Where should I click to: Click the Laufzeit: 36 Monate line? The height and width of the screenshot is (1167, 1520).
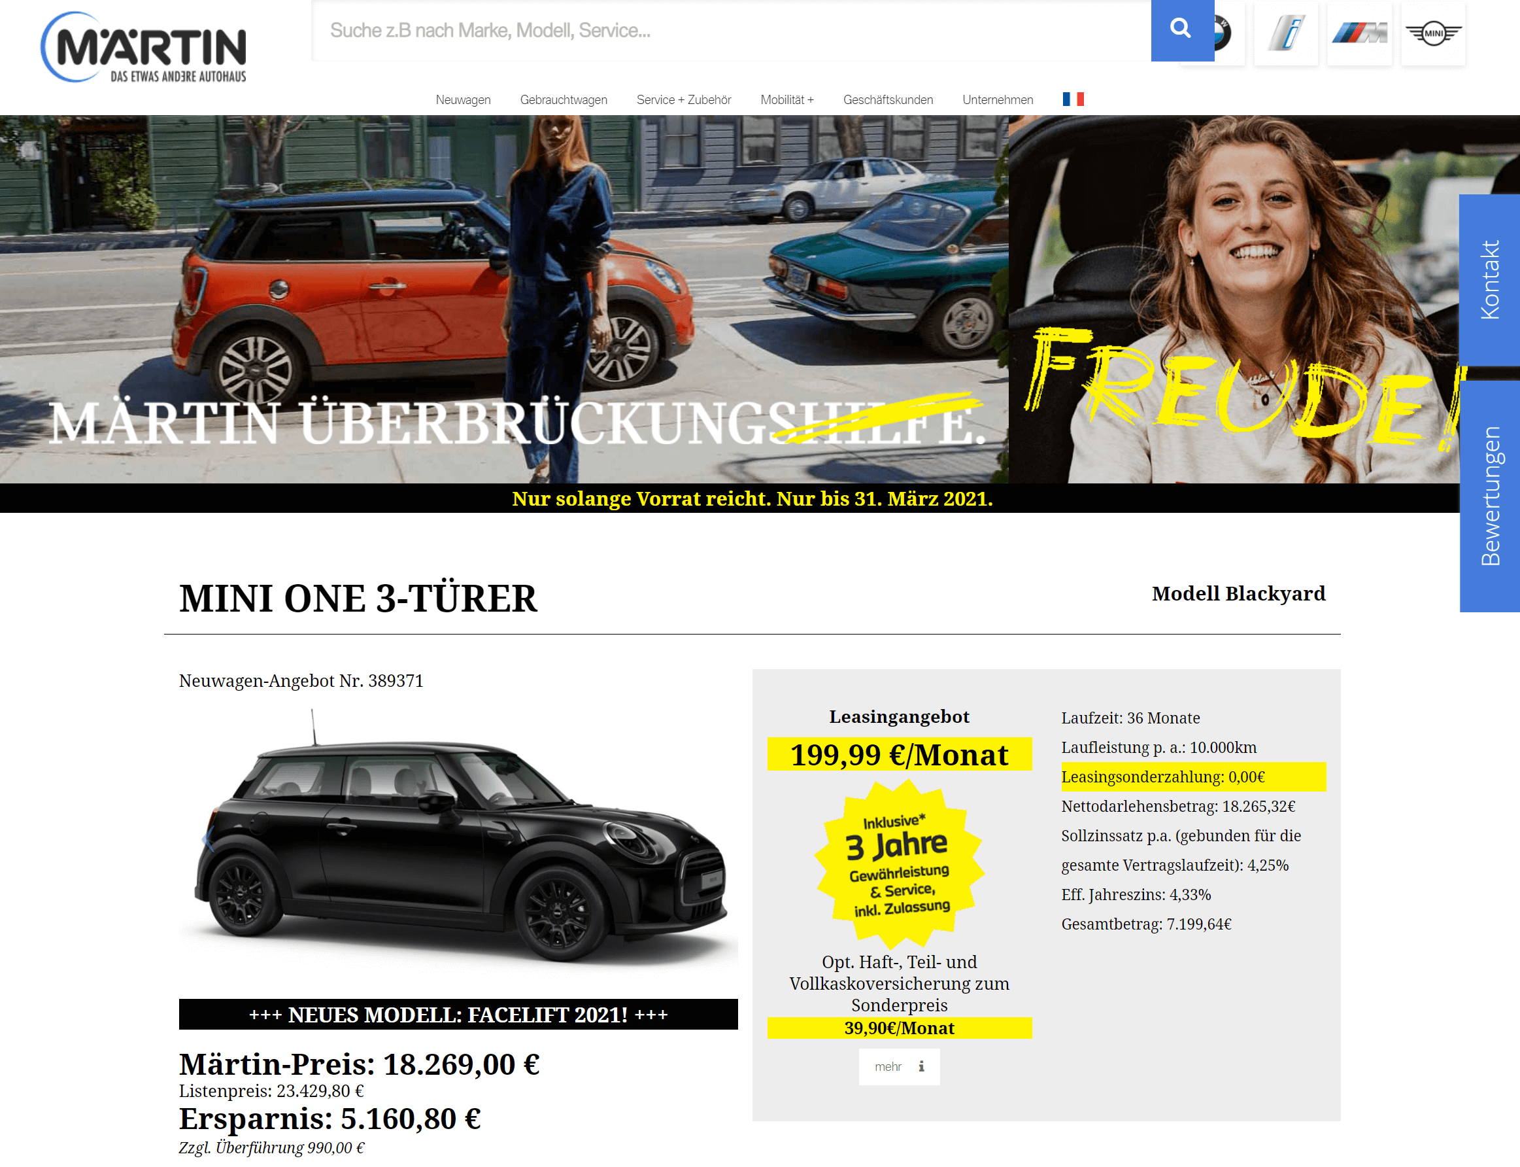point(1130,718)
